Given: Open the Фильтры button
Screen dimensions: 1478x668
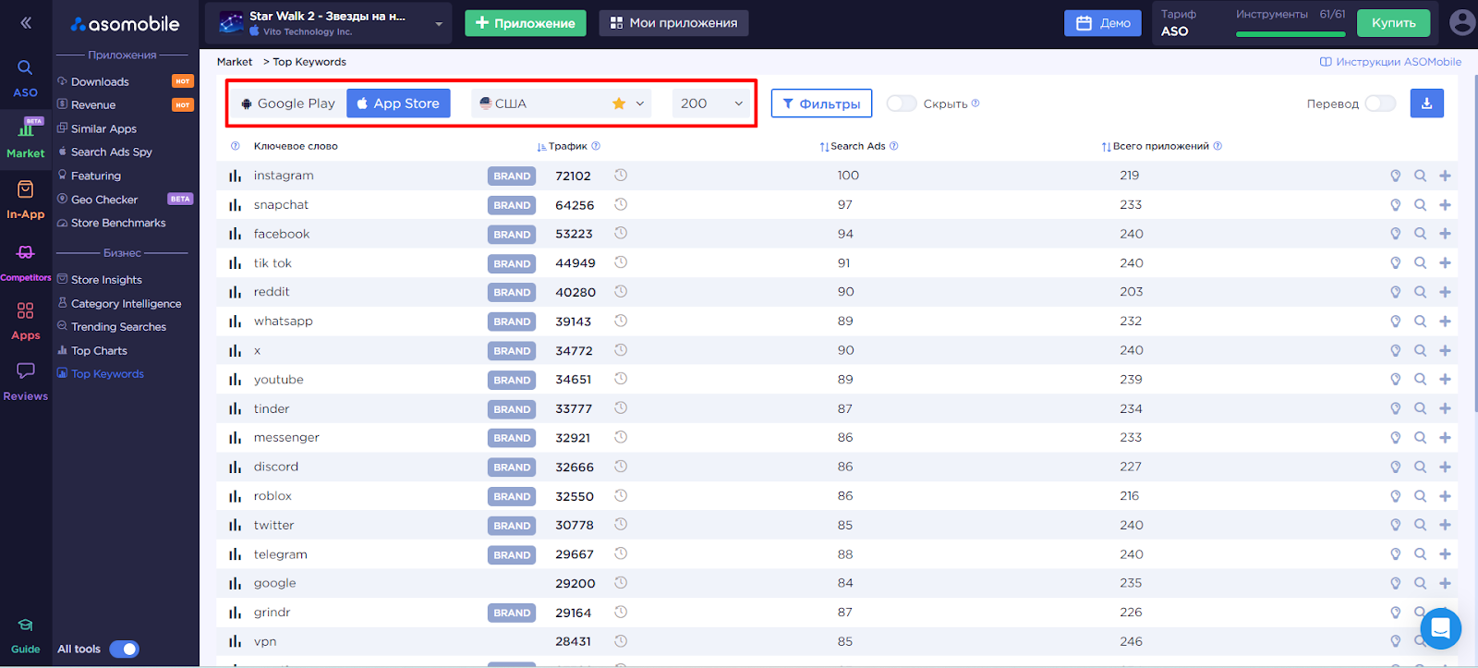Looking at the screenshot, I should (821, 103).
